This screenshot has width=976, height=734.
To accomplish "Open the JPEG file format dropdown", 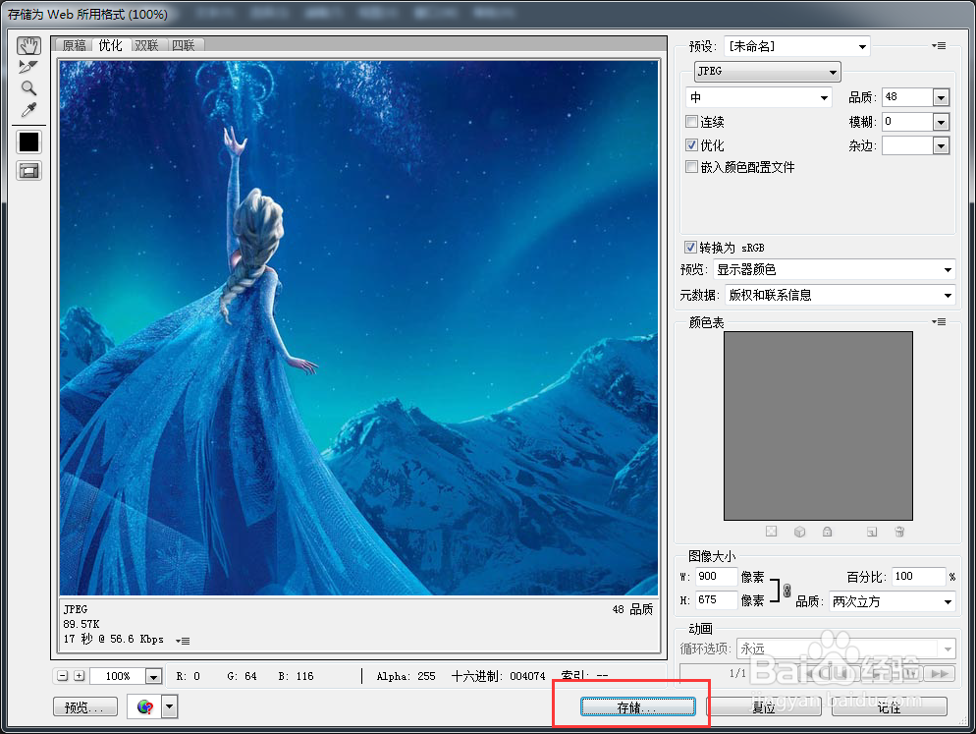I will [x=768, y=72].
